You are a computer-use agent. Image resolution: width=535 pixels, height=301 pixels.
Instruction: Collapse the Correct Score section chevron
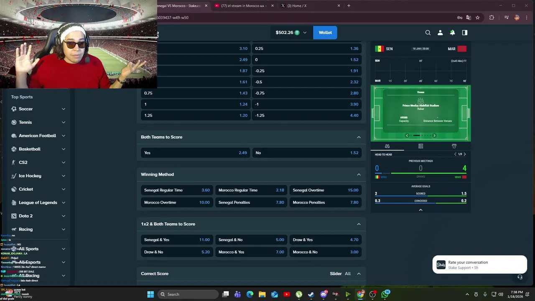click(359, 273)
